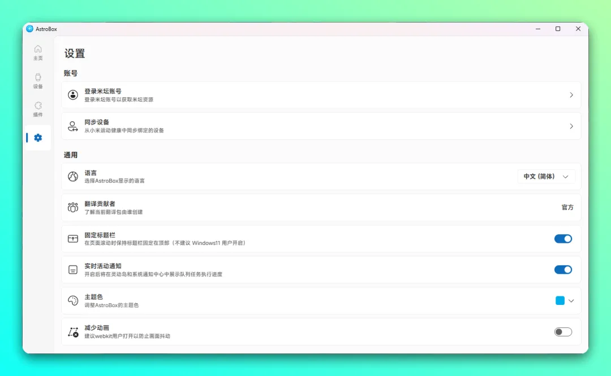Screen dimensions: 611x376
Task: Open the Home (主页) sidebar icon
Action: click(x=38, y=49)
